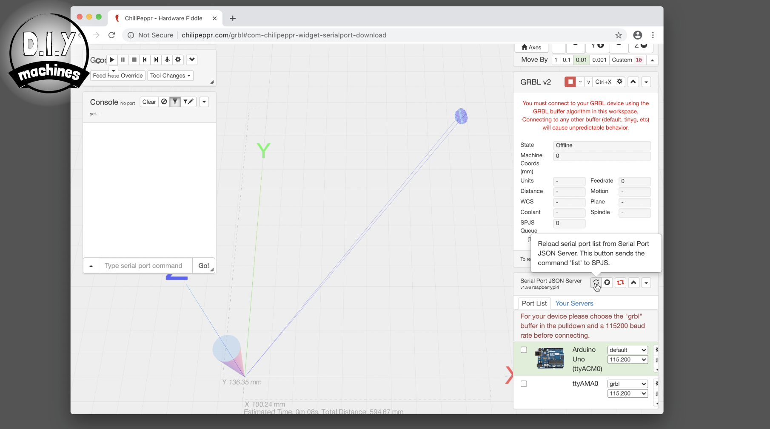Screen dimensions: 770x429
Task: Check ttyAMA0 port checkbox
Action: [524, 384]
